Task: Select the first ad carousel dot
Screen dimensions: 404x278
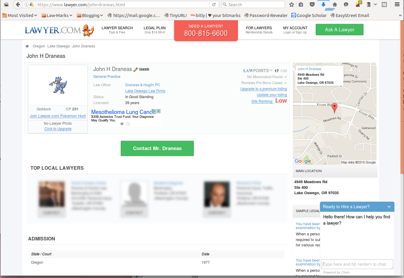Action: coord(122,124)
